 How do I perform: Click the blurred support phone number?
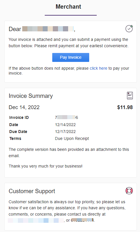[83, 220]
